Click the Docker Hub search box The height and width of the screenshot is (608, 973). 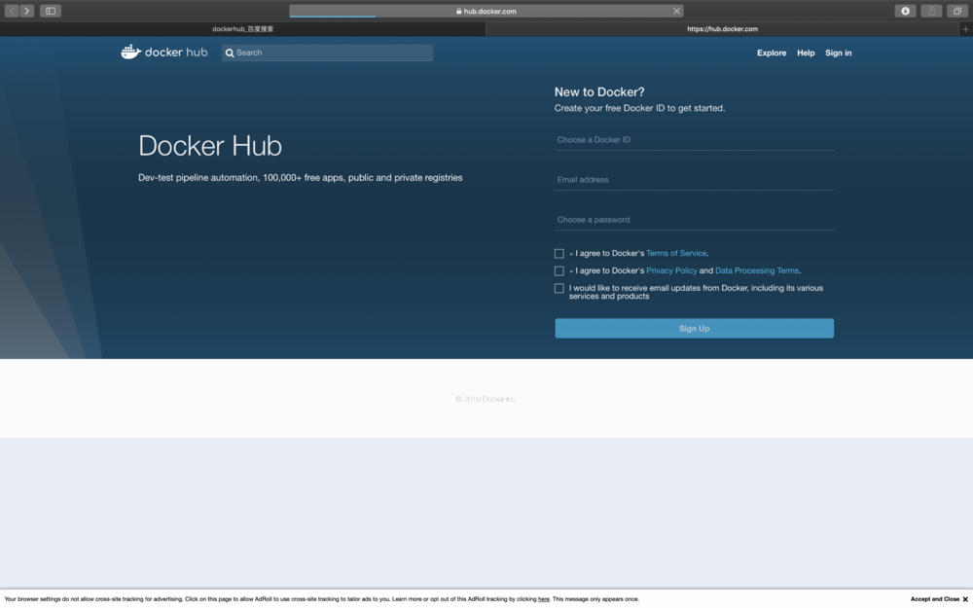(327, 53)
